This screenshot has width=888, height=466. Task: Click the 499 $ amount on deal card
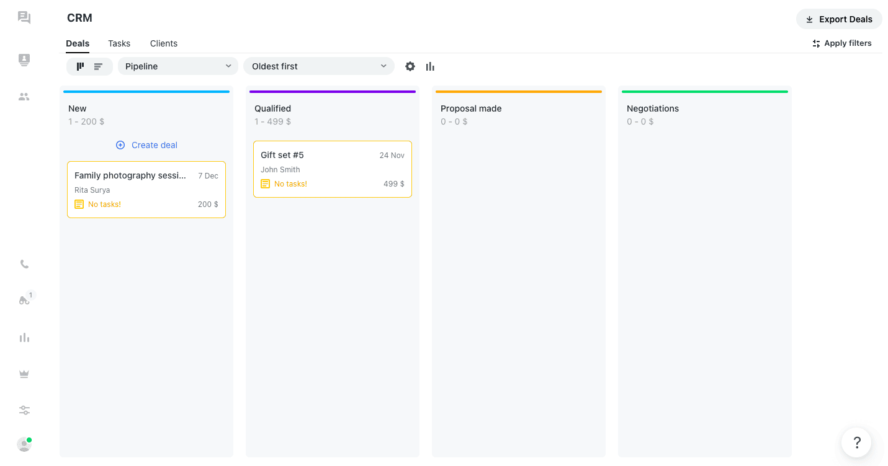(394, 184)
